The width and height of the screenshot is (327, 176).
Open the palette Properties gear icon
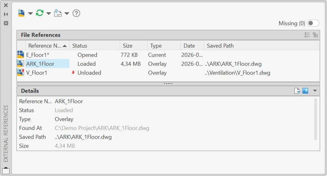pos(6,23)
